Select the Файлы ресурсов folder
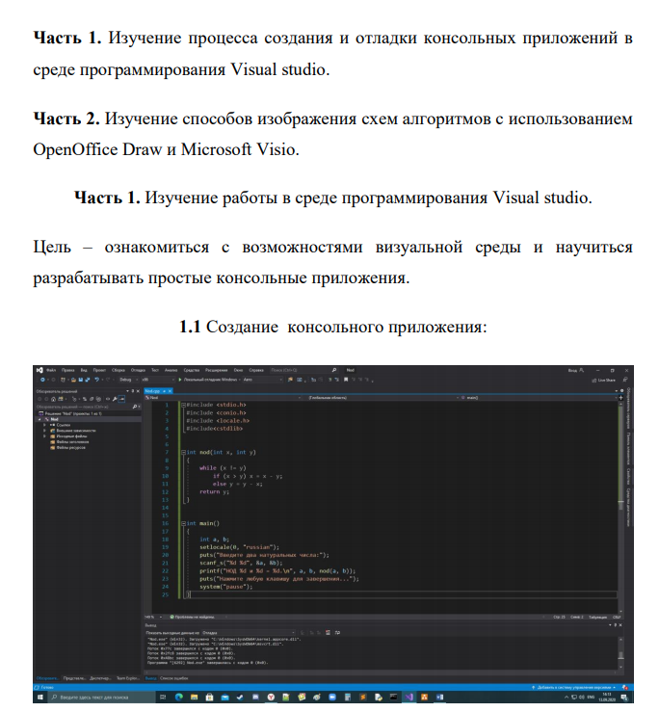Viewport: 659px width, 712px height. click(x=67, y=448)
